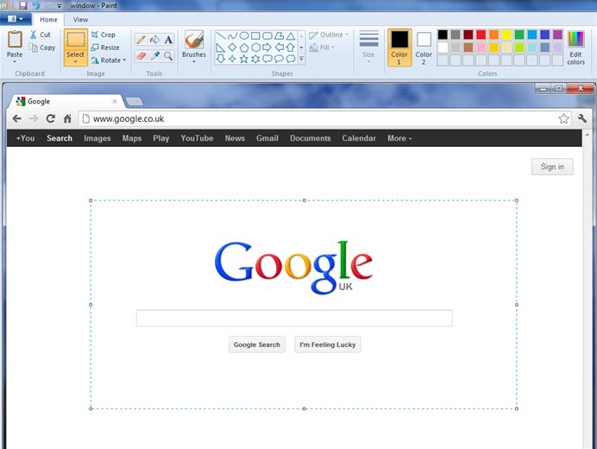
Task: Open the Paste dropdown arrow
Action: pyautogui.click(x=15, y=62)
